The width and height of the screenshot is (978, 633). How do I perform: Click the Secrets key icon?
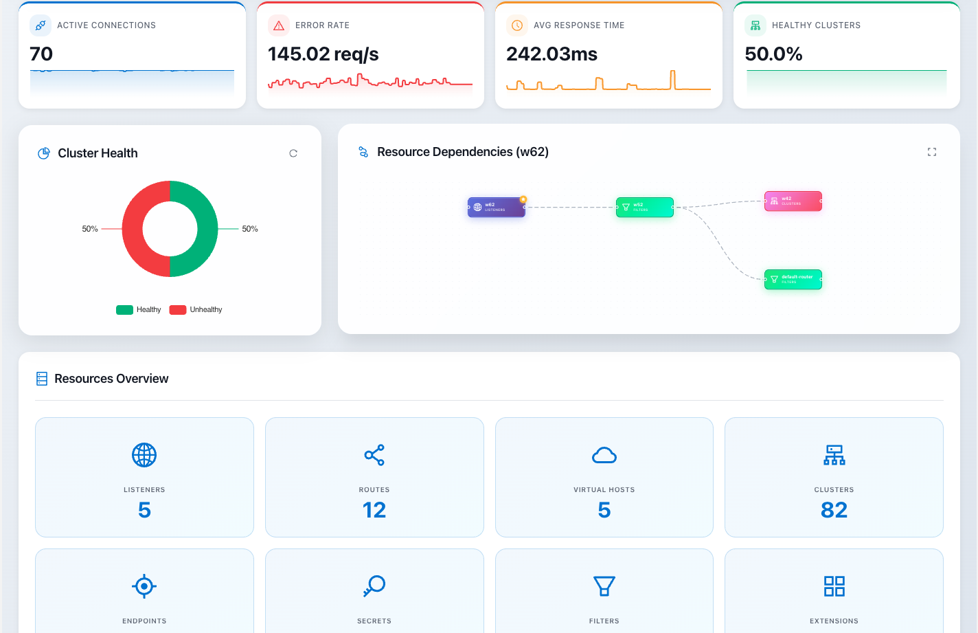click(x=374, y=586)
